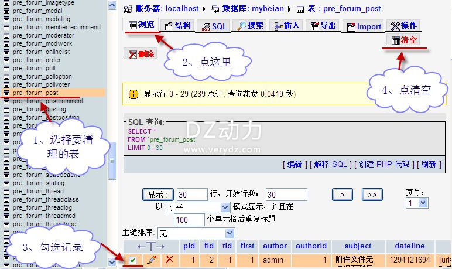Open the 水平 display mode dropdown
The image size is (452, 269).
[x=198, y=207]
